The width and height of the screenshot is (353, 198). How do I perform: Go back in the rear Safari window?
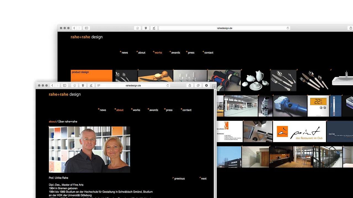[x=74, y=28]
